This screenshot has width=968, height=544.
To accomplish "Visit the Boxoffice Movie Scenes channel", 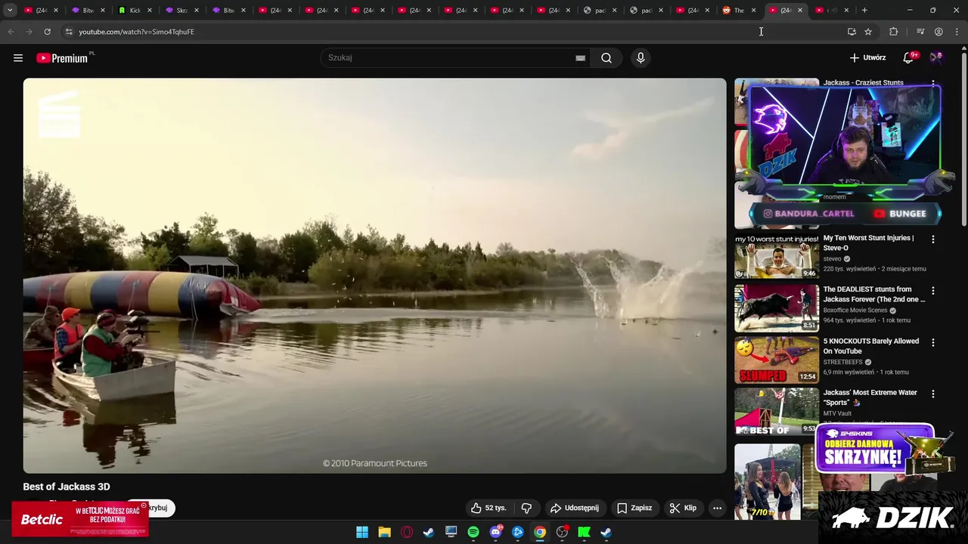I will click(855, 311).
